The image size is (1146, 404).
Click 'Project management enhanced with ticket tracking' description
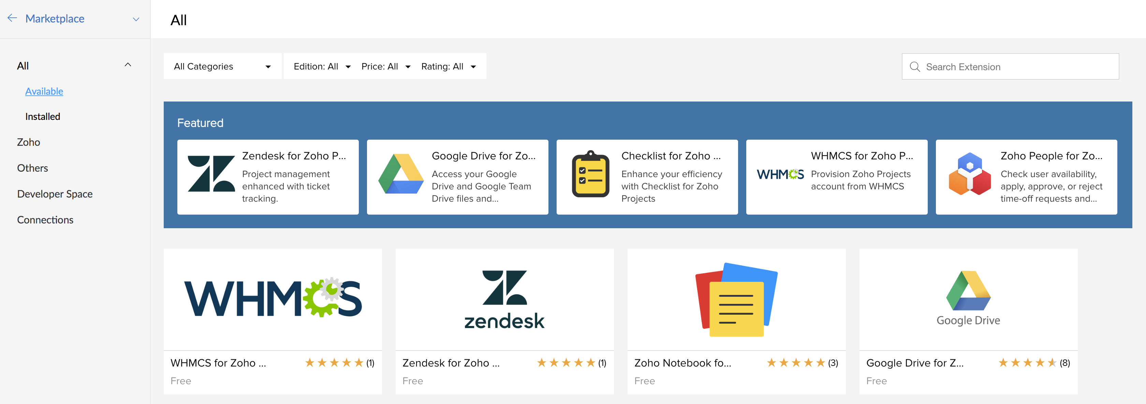point(286,186)
